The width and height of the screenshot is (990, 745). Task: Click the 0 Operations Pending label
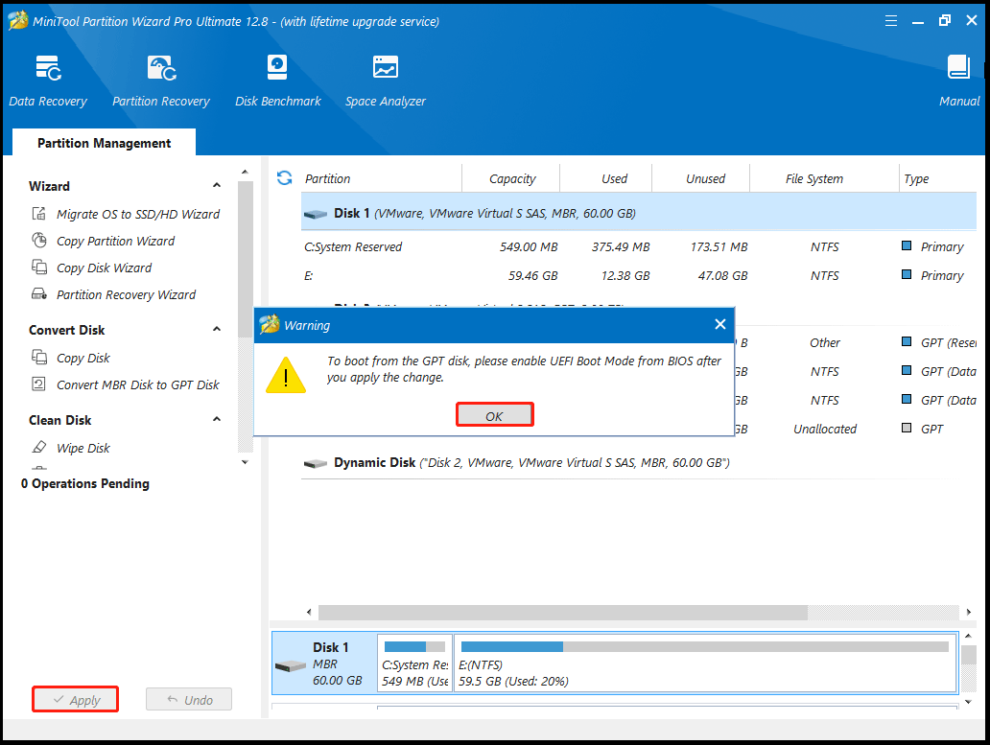tap(85, 484)
